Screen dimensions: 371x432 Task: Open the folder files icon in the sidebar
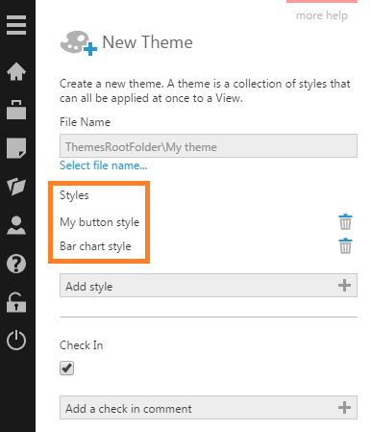coord(16,187)
